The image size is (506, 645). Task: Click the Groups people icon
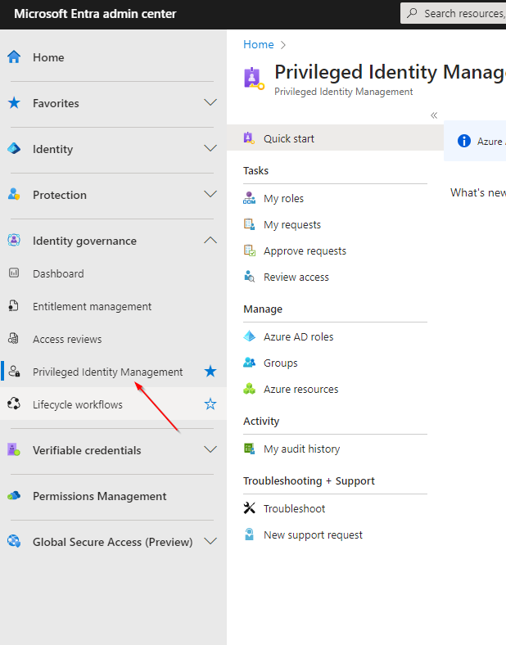[249, 363]
